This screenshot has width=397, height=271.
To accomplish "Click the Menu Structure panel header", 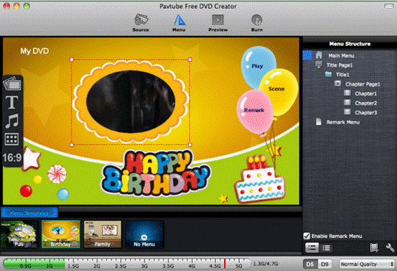I will coord(350,44).
